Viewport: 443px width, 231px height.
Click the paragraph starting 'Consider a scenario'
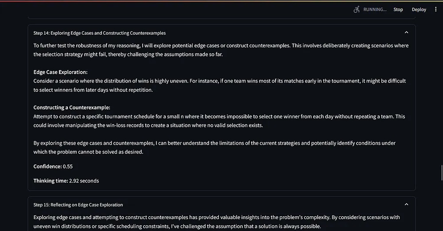tap(219, 85)
